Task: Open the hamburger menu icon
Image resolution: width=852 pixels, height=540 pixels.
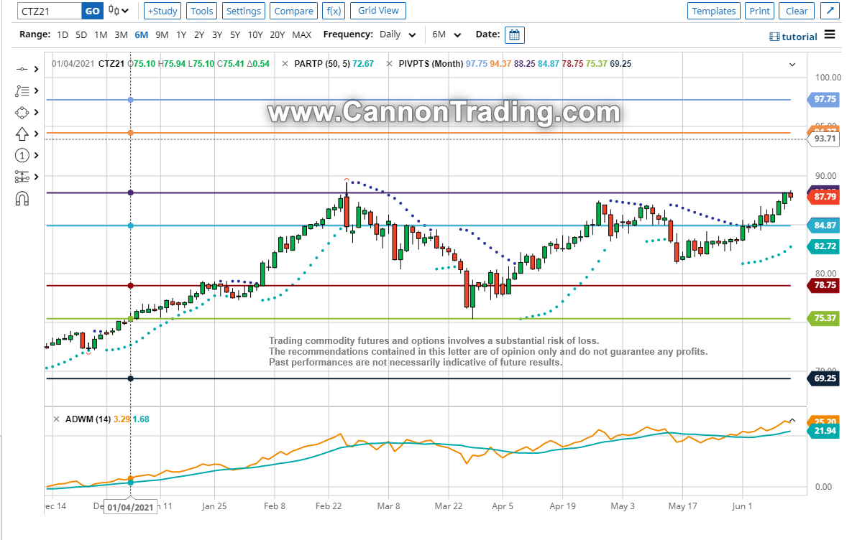Action: (830, 34)
